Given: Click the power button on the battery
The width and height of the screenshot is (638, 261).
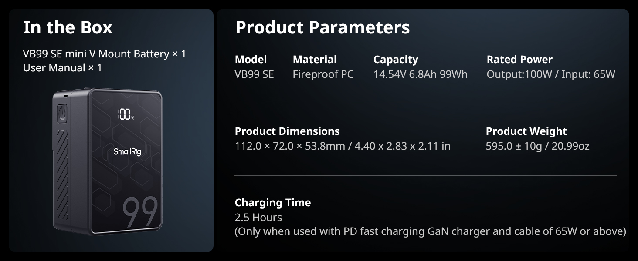Looking at the screenshot, I should (62, 114).
